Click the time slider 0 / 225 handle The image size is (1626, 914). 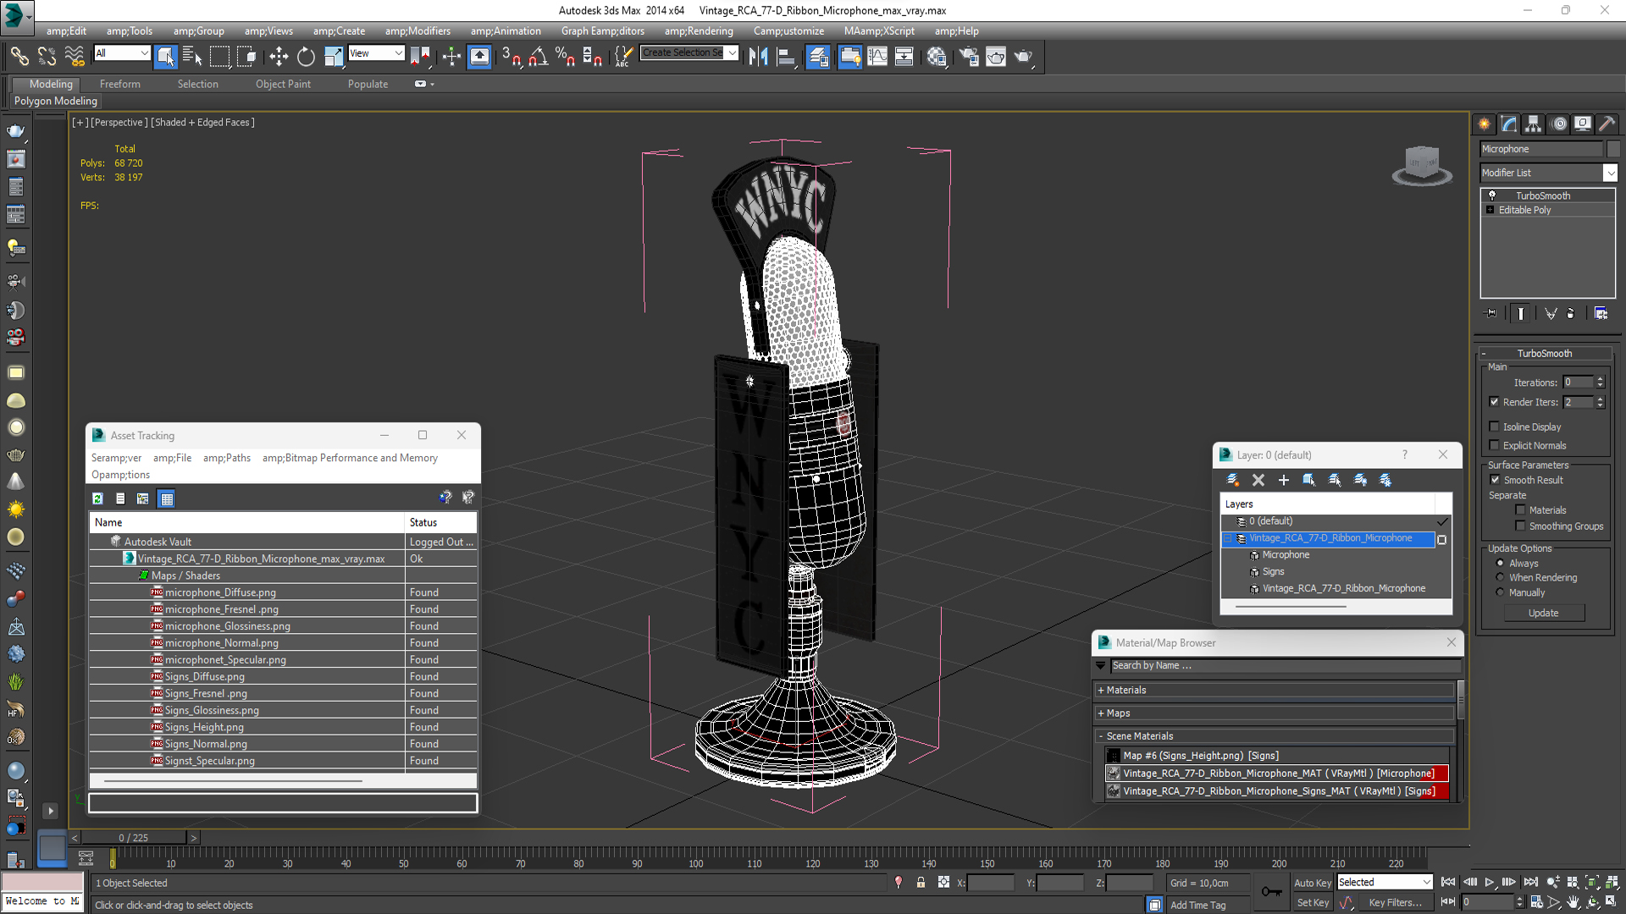tap(134, 838)
